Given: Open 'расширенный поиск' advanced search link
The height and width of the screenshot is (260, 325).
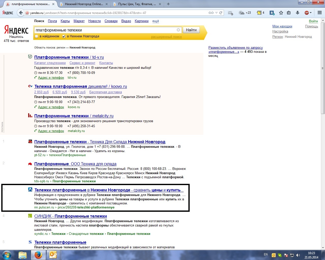Looking at the screenshot, I should tap(166, 37).
